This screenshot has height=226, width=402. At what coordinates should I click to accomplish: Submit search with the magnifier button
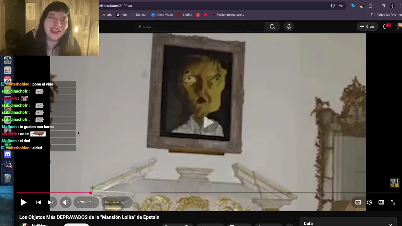coord(272,27)
